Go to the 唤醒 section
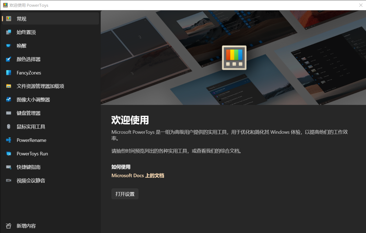This screenshot has width=366, height=233. coord(50,46)
